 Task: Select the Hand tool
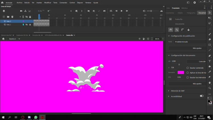tap(210, 82)
